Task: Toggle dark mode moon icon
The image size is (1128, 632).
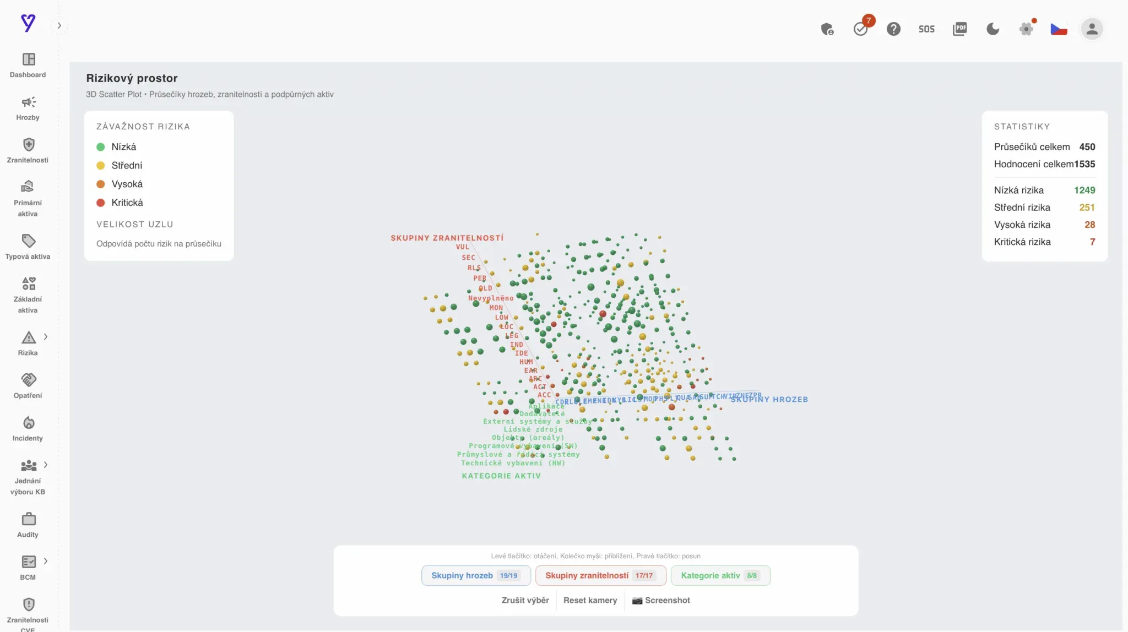Action: click(993, 29)
